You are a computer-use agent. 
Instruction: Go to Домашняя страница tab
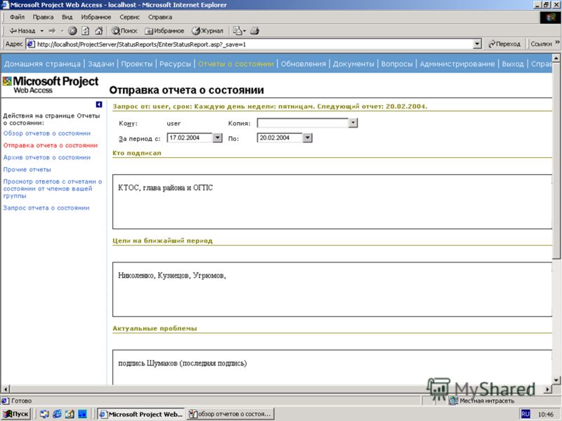click(42, 64)
